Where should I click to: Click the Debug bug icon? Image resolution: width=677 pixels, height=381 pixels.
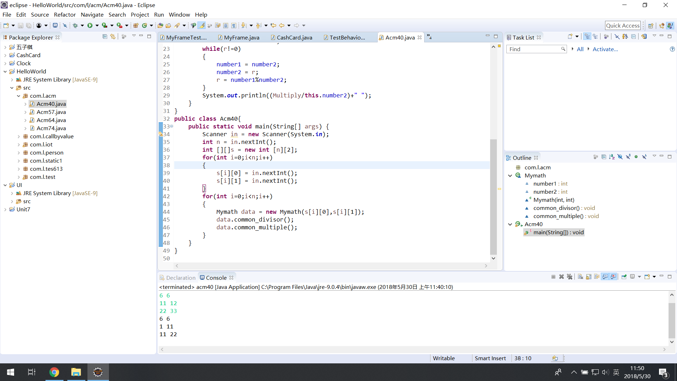point(75,25)
